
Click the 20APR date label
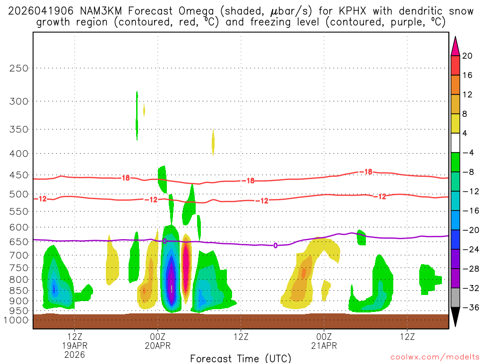[x=158, y=346]
